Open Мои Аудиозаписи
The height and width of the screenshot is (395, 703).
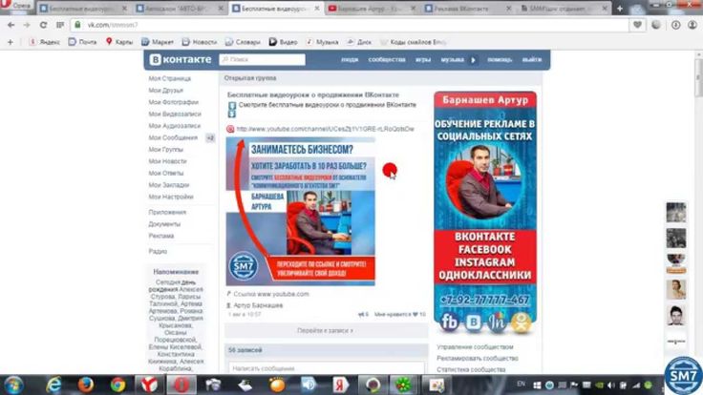(175, 126)
